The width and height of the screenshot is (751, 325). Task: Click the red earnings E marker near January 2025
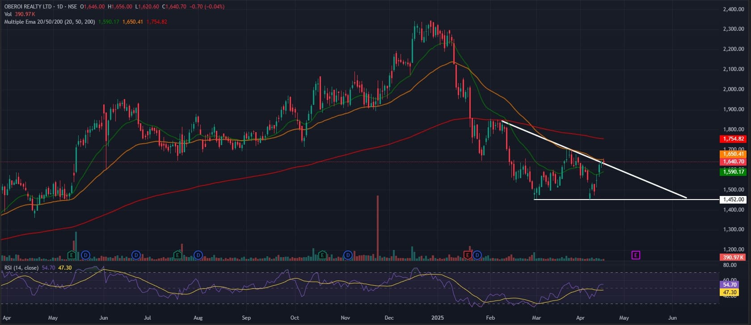click(468, 255)
